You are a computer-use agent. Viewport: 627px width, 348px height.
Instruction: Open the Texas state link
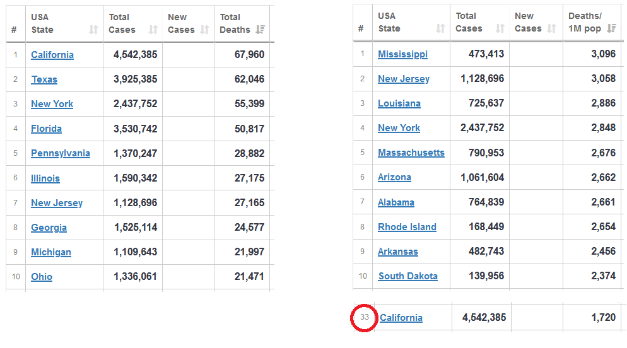point(44,79)
